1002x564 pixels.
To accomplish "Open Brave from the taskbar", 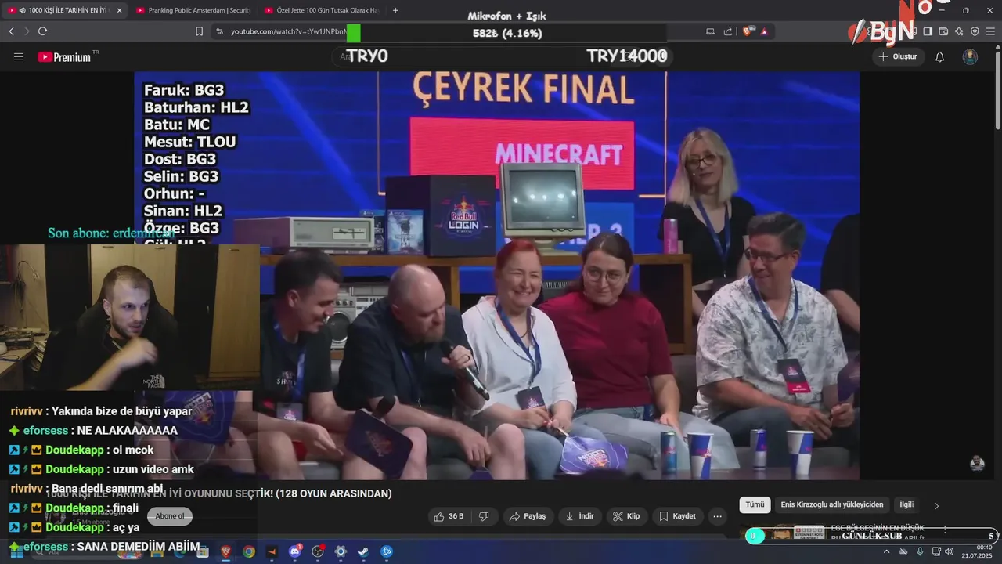I will point(225,551).
